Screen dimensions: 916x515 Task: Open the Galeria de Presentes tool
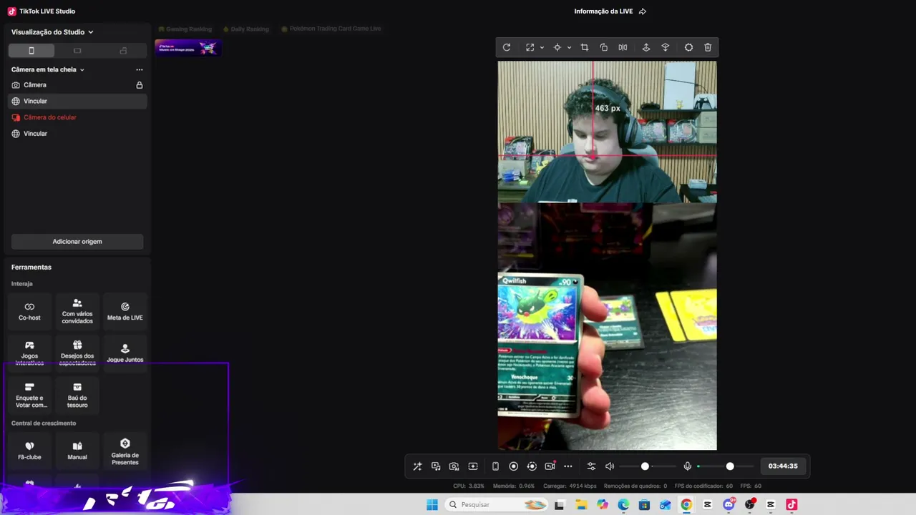(x=125, y=451)
